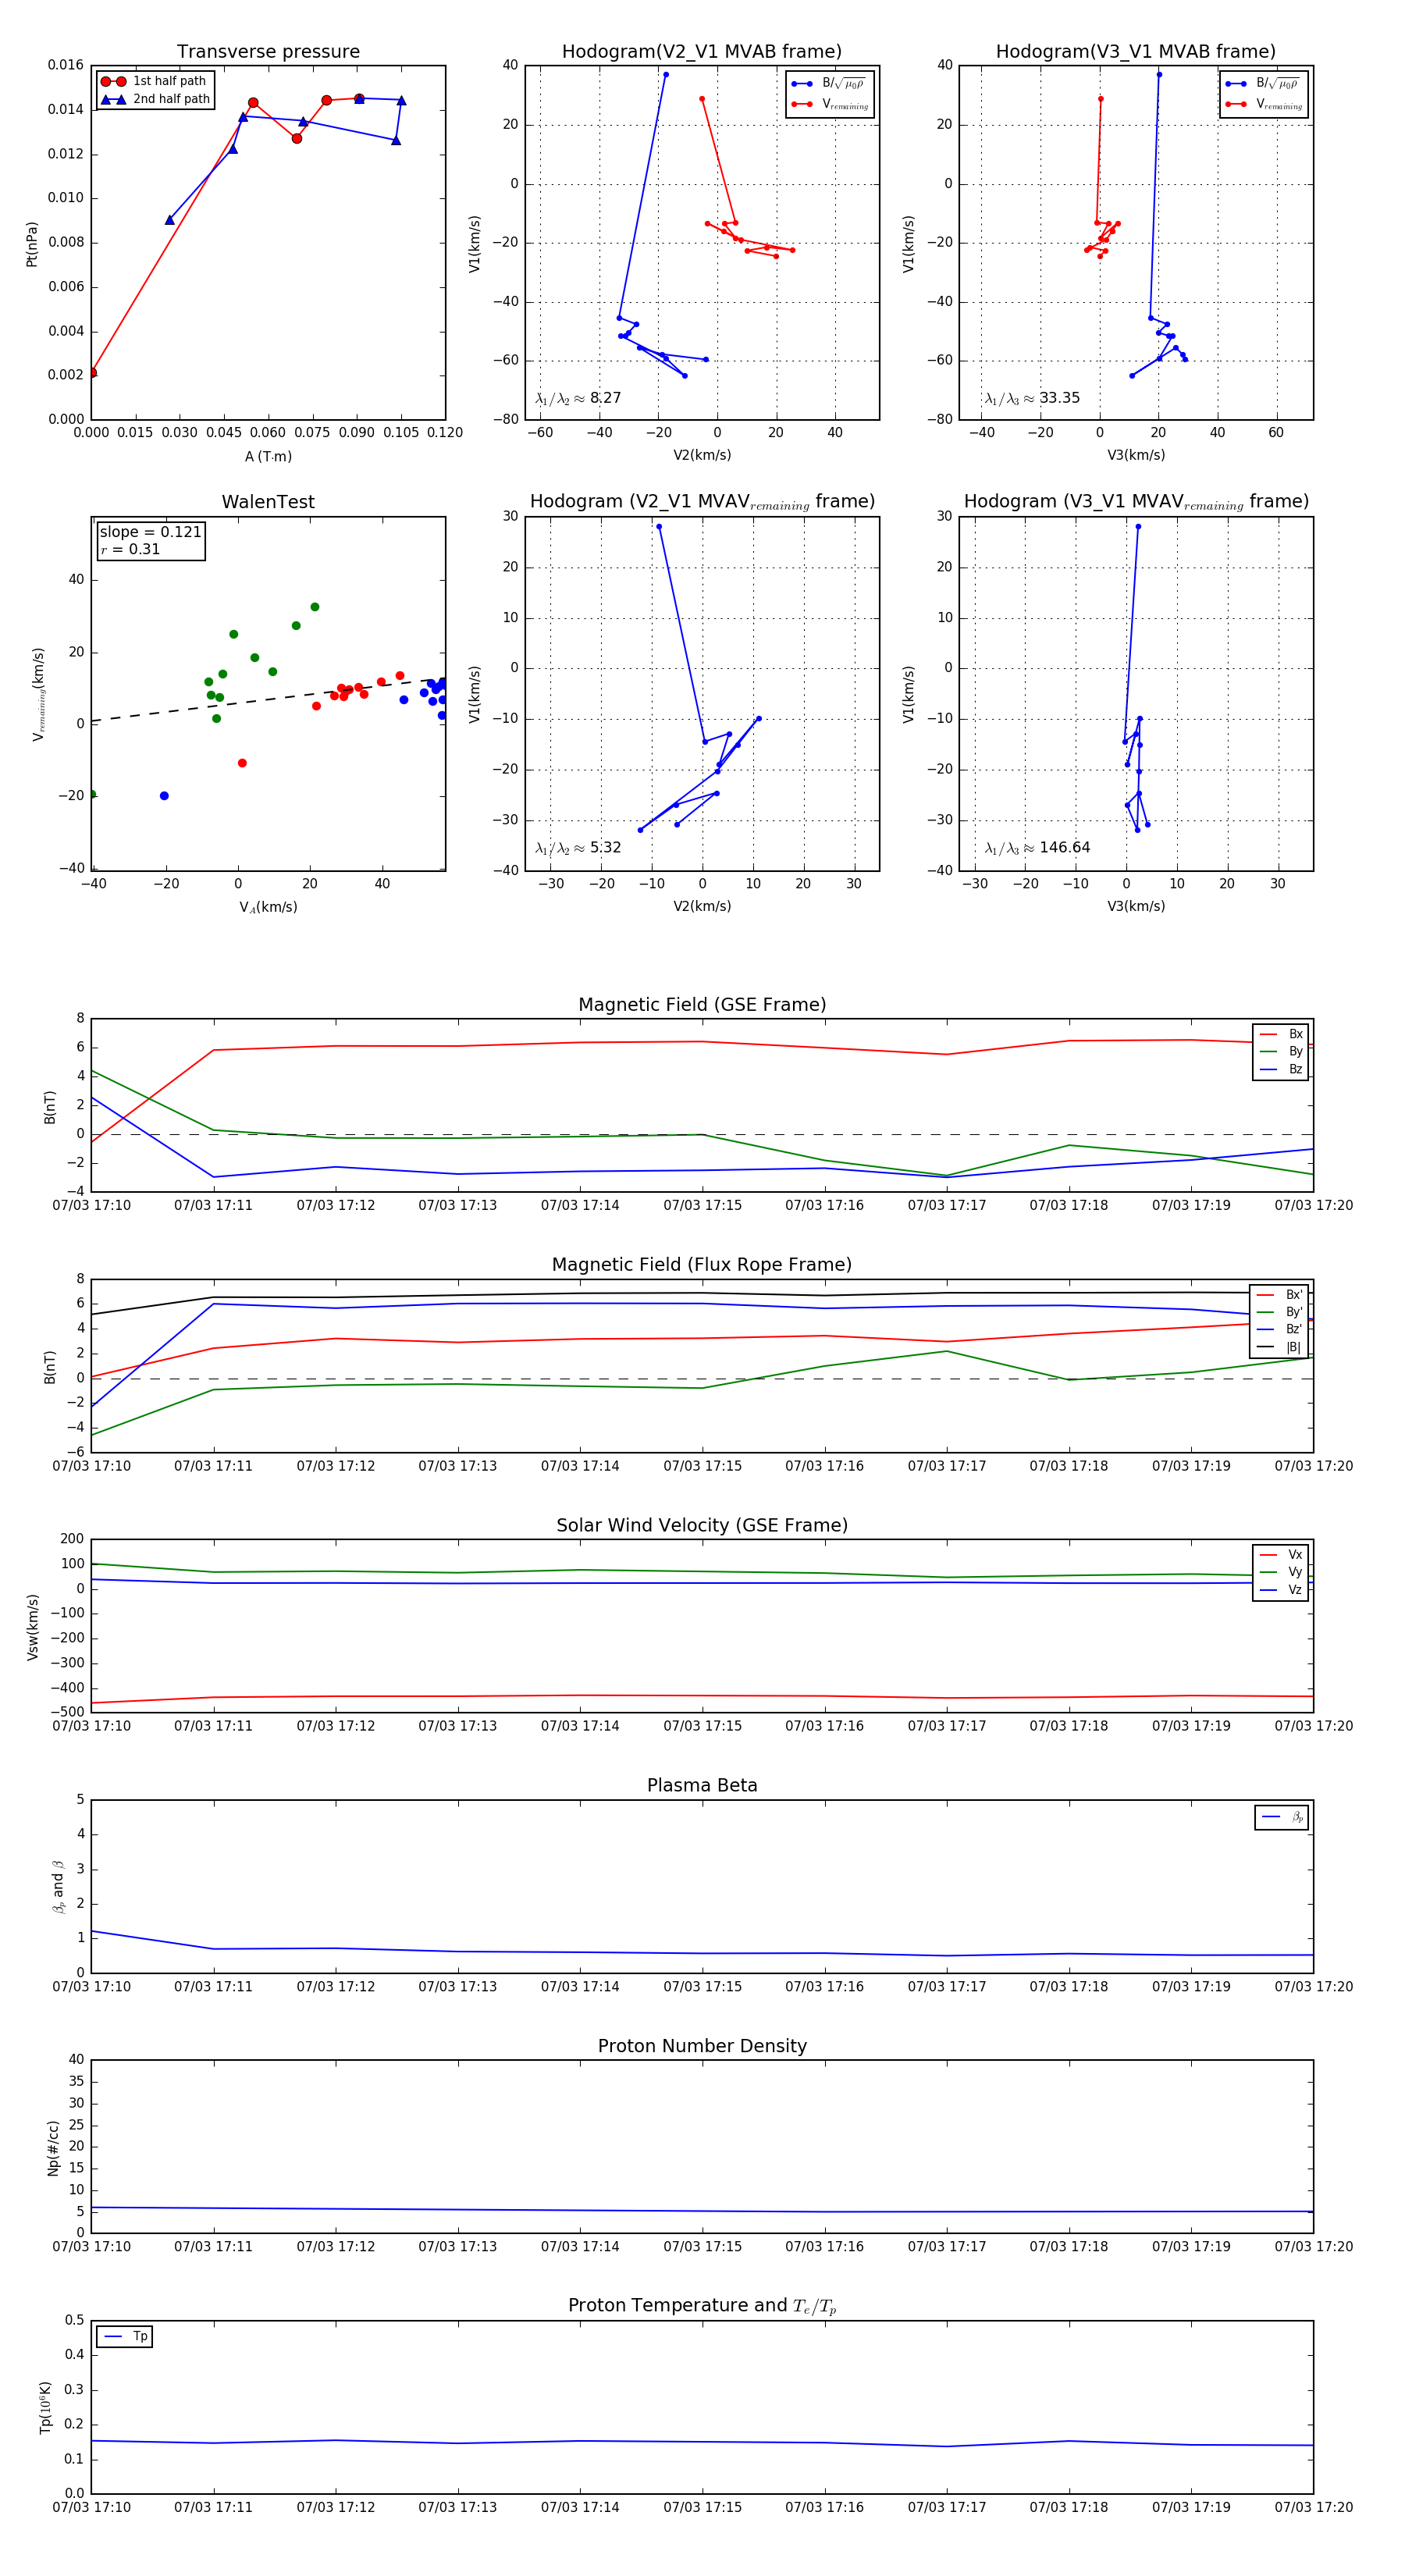Click the 'Plasma Beta' plot title
This screenshot has width=1405, height=2576.
tap(702, 1786)
